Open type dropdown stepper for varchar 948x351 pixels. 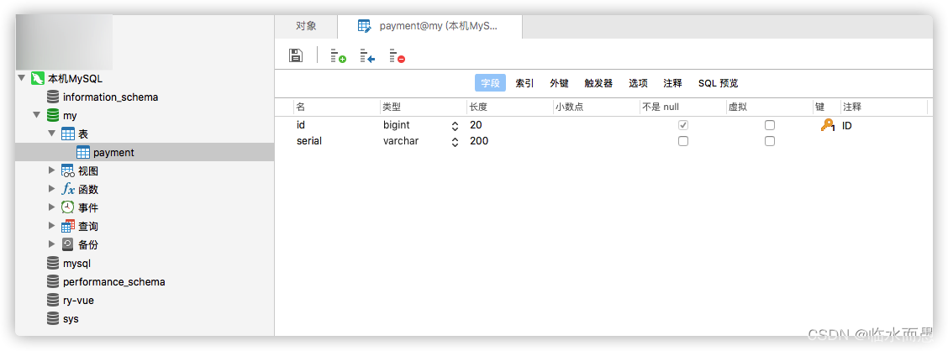click(456, 141)
